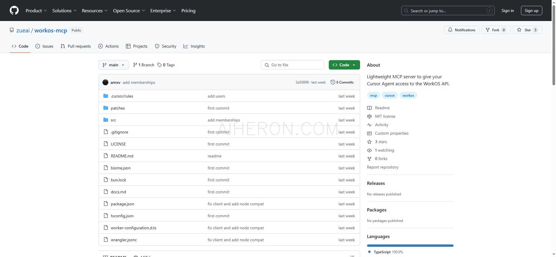Click the .cursor/rules folder icon
The height and width of the screenshot is (257, 556).
point(106,96)
